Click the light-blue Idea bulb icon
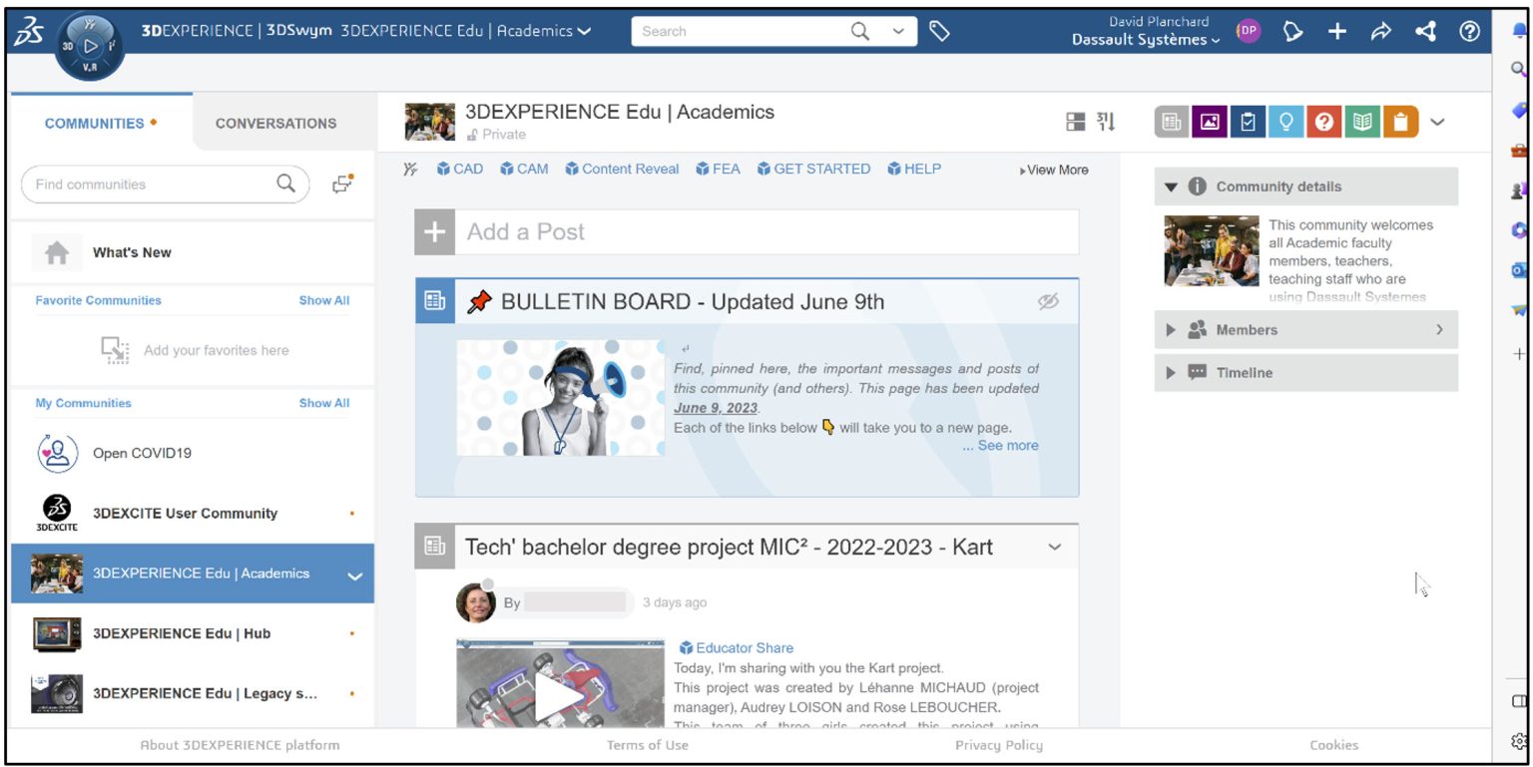The width and height of the screenshot is (1533, 767). click(x=1286, y=122)
